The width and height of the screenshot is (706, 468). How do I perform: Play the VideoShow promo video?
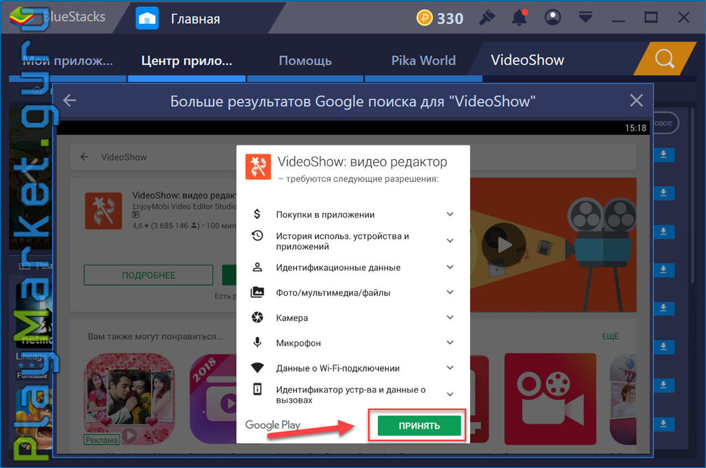click(x=504, y=245)
